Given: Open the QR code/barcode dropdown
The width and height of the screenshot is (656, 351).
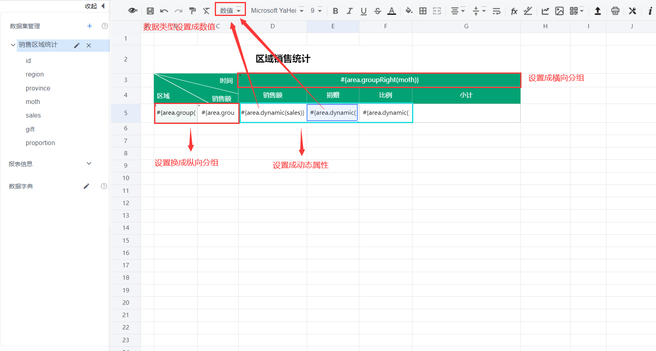Looking at the screenshot, I should coord(577,11).
